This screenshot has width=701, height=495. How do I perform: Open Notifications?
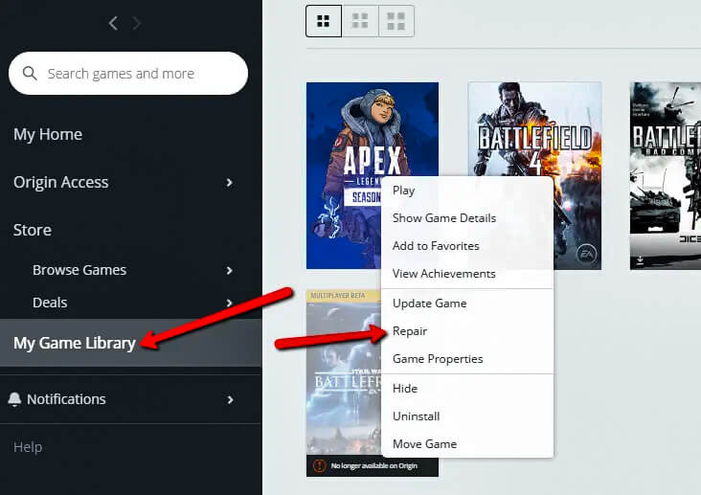tap(66, 399)
